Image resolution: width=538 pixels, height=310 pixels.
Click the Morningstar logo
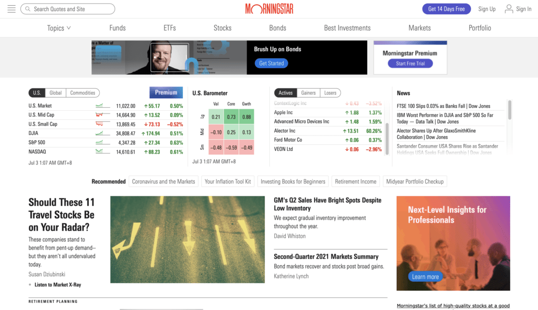[x=268, y=8]
